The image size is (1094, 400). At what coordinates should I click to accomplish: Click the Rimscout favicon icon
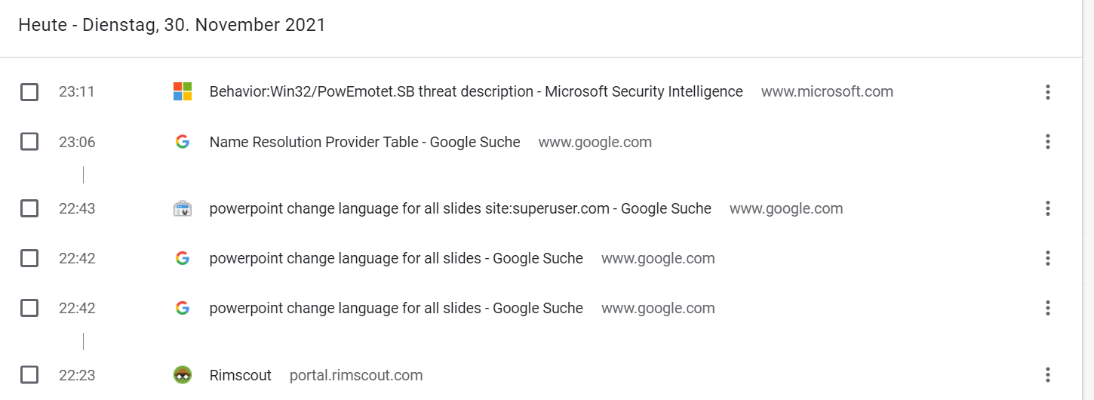tap(182, 375)
